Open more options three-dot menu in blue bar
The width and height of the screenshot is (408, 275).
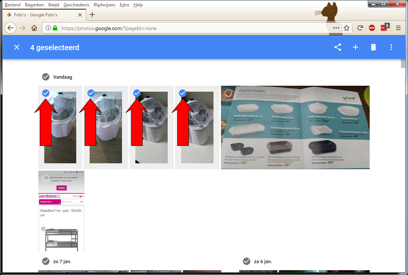391,47
